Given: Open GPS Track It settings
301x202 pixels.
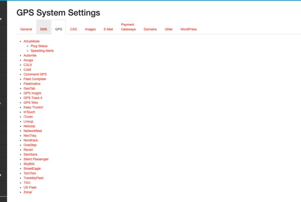Looking at the screenshot, I should [x=33, y=98].
